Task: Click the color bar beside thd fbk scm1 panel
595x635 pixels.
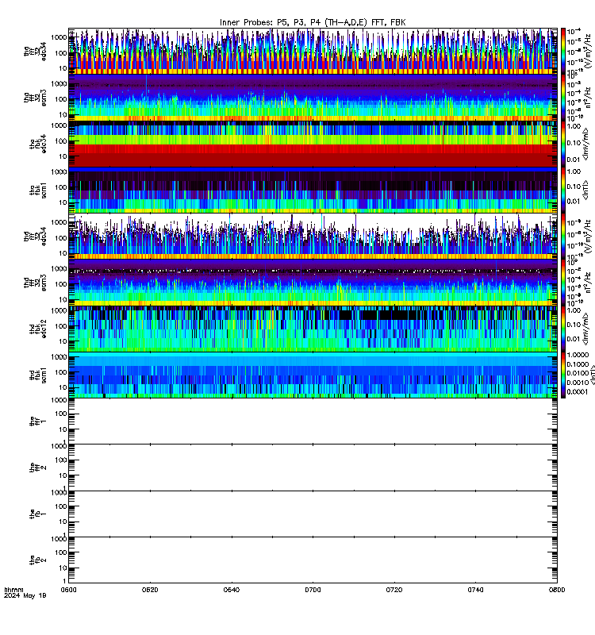Action: 563,375
